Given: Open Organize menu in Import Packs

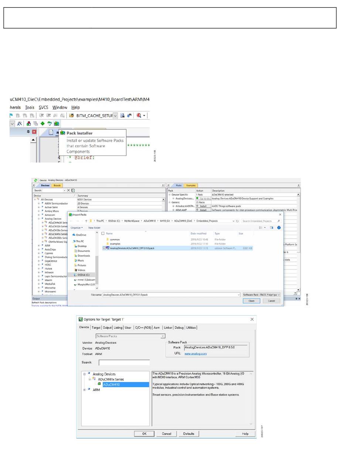Looking at the screenshot, I should pos(77,228).
